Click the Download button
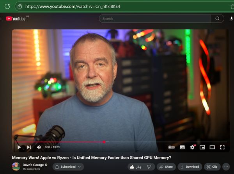 [190, 167]
